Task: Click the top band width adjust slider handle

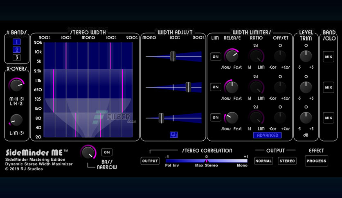Action: pos(173,56)
